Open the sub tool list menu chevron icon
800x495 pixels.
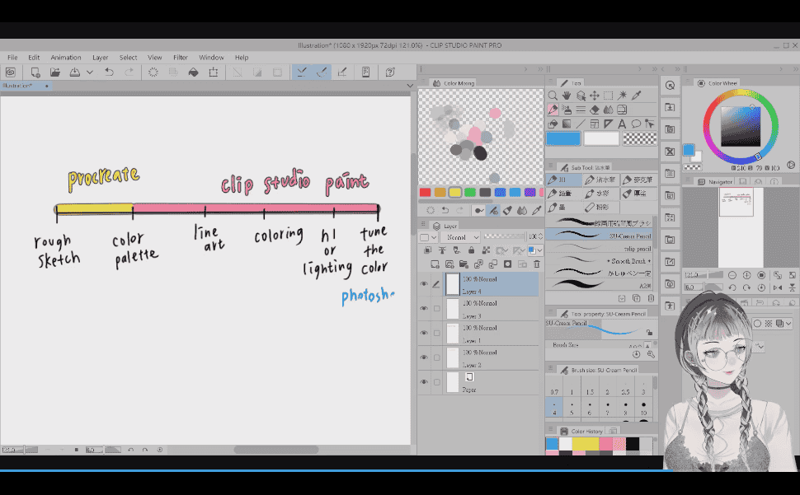pos(621,298)
